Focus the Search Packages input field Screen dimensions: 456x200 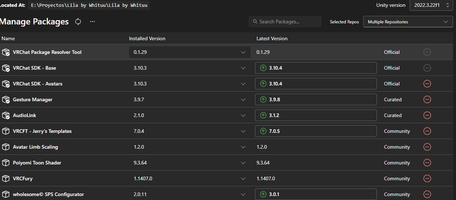(285, 22)
